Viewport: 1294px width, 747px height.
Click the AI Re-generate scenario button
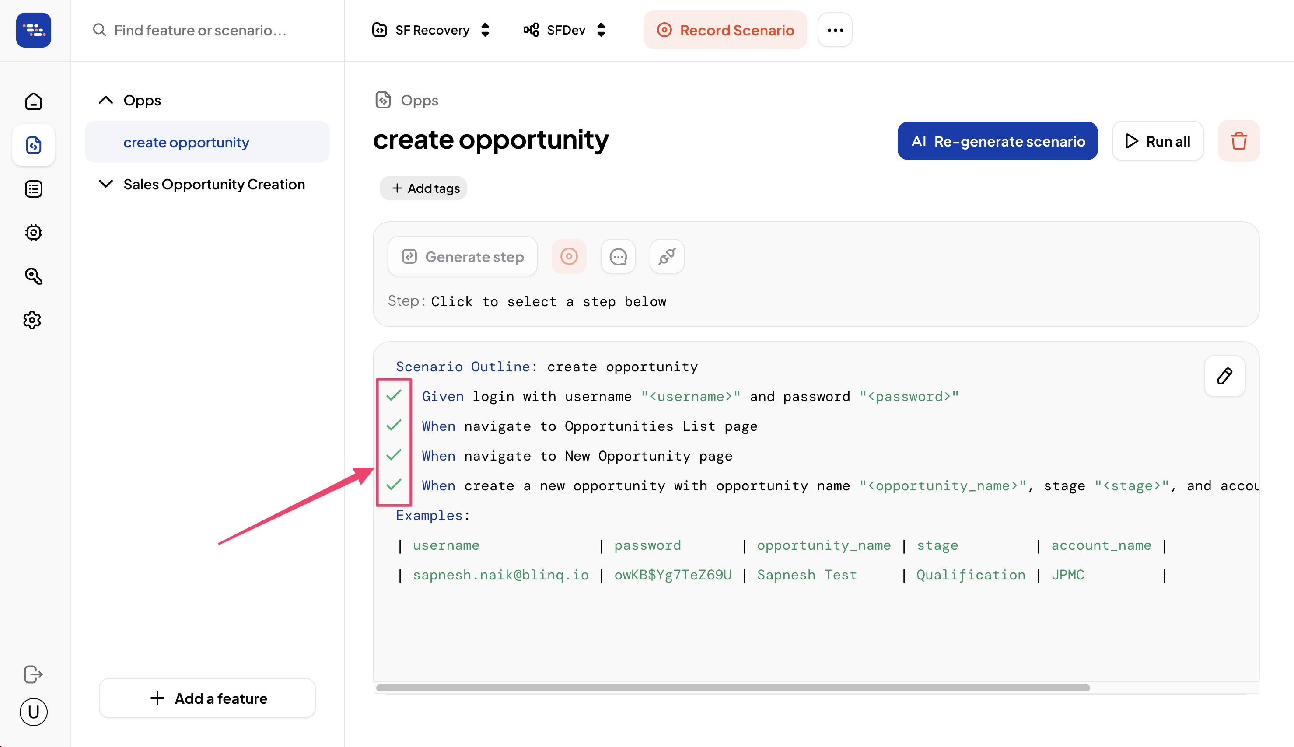tap(998, 140)
